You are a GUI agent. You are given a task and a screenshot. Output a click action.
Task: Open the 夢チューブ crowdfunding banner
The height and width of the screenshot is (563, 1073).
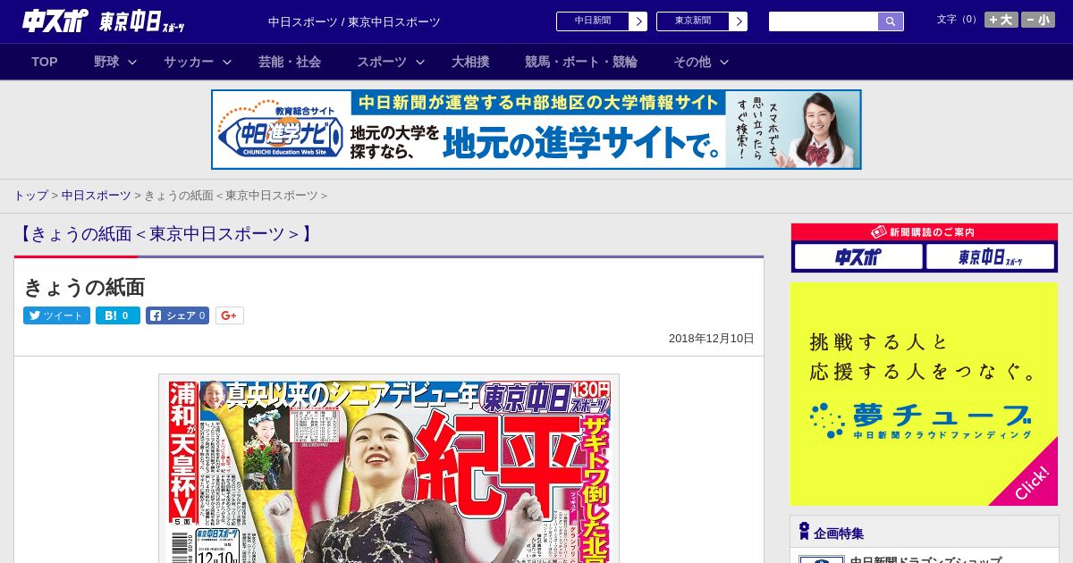point(924,394)
